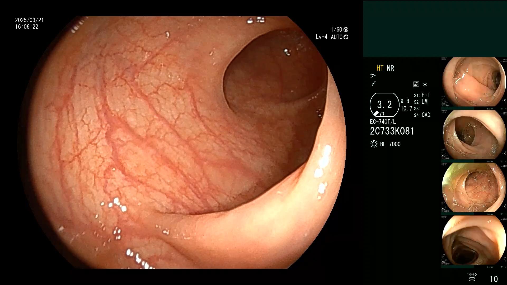Click the main live endoscope view

tap(182, 142)
